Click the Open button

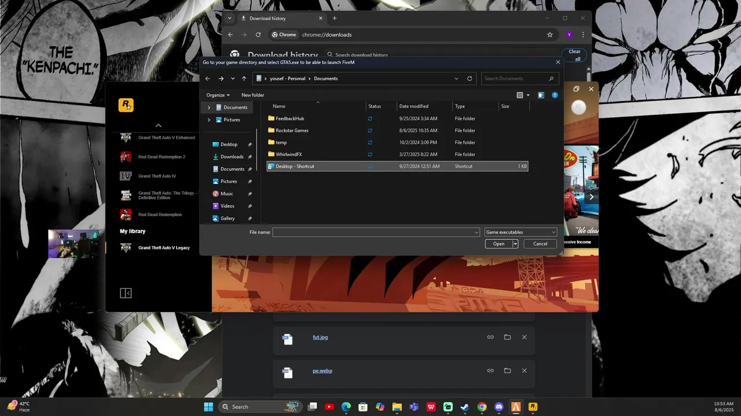tap(498, 244)
